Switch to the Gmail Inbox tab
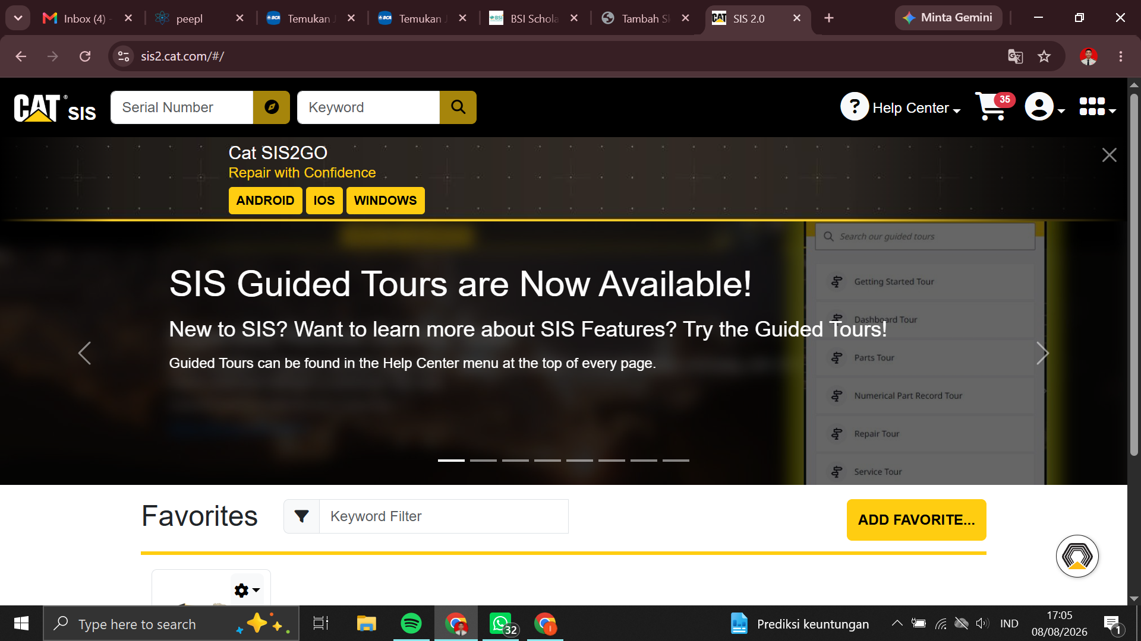Screen dimensions: 1141x641 coord(87,18)
